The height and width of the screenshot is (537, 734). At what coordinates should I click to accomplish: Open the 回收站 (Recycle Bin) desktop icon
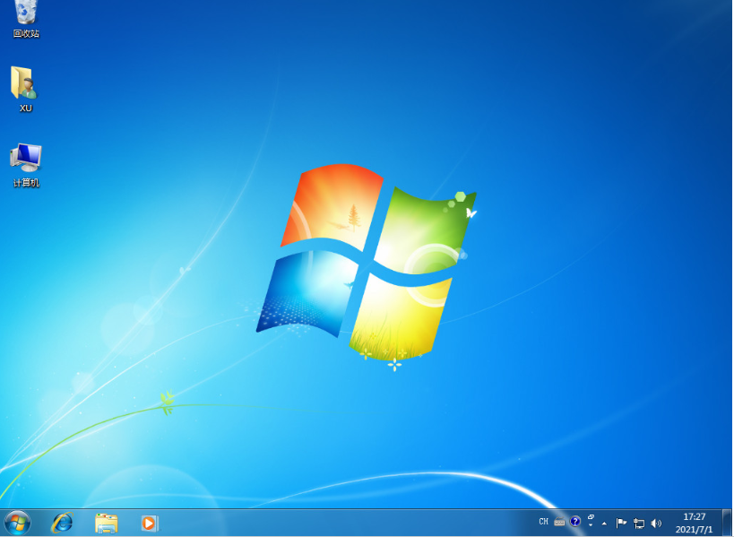click(26, 18)
